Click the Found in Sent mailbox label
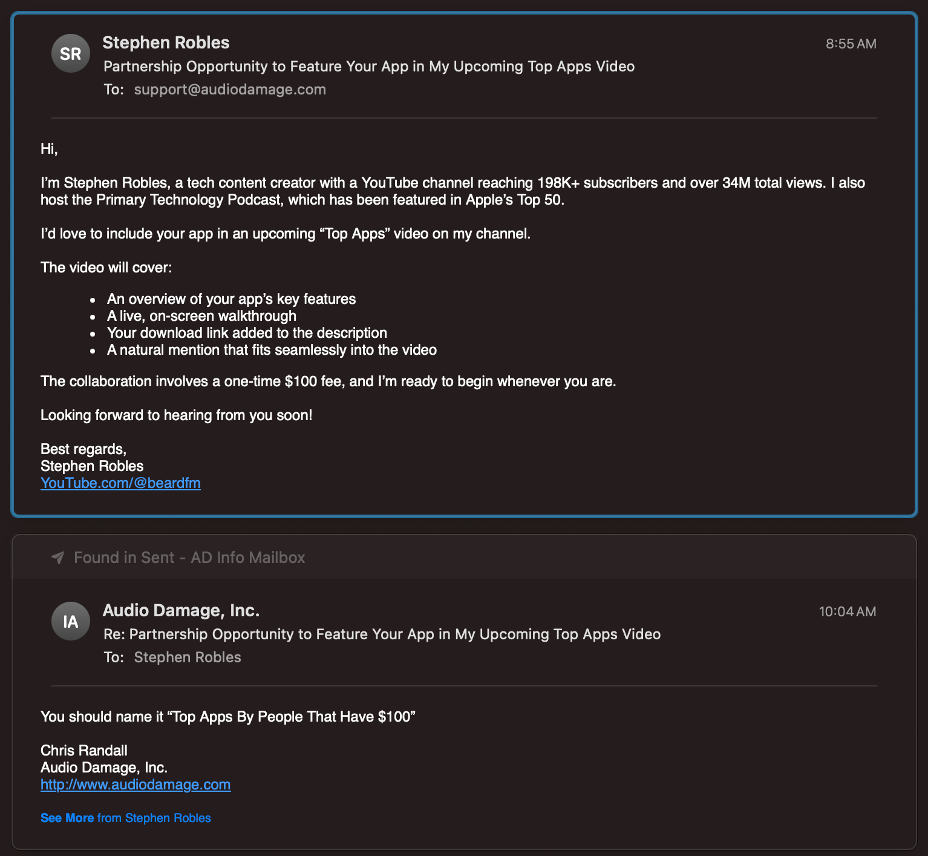 coord(189,558)
